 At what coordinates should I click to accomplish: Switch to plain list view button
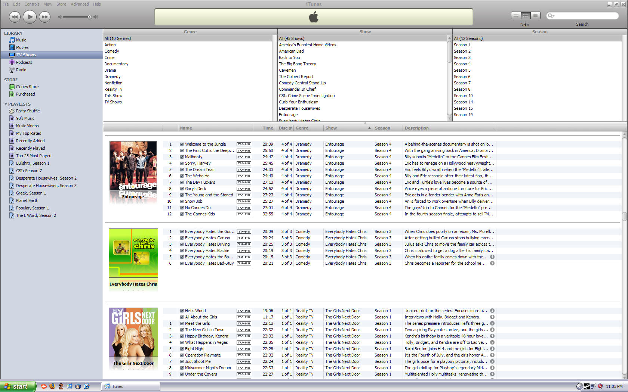[x=516, y=15]
